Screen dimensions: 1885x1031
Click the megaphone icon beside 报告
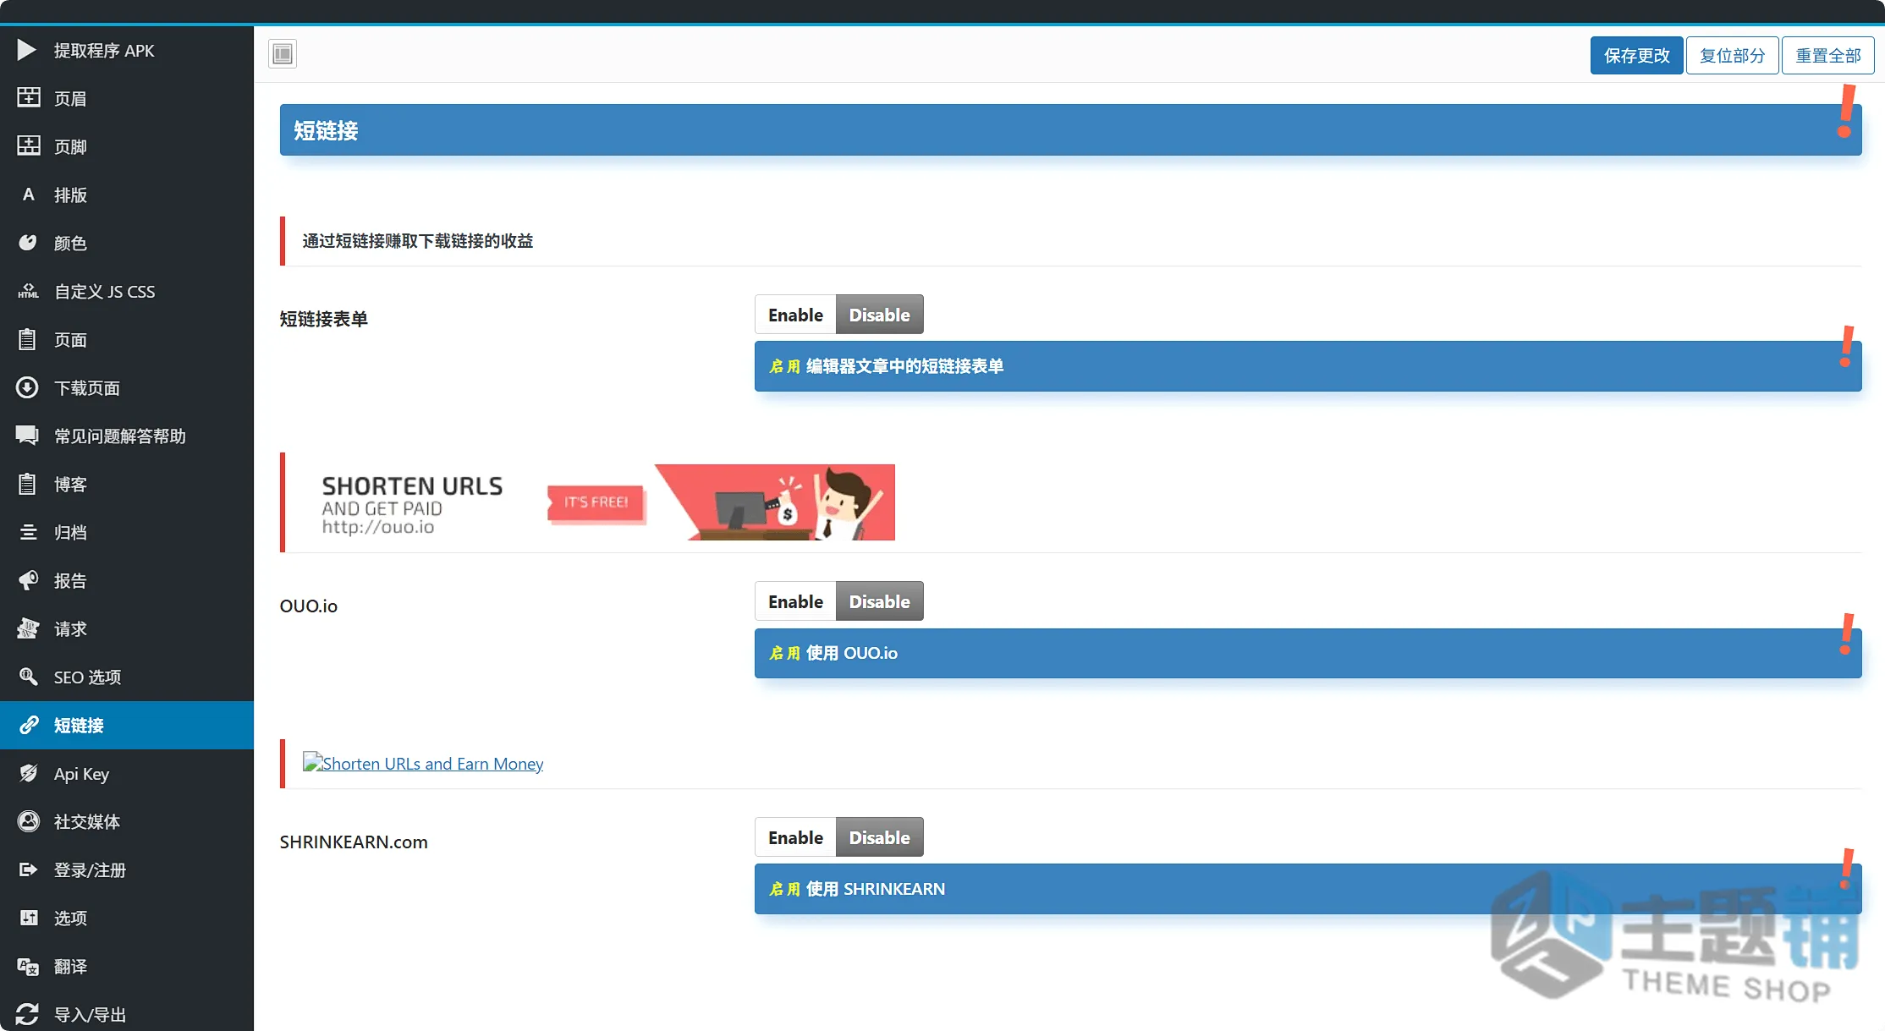pyautogui.click(x=28, y=580)
